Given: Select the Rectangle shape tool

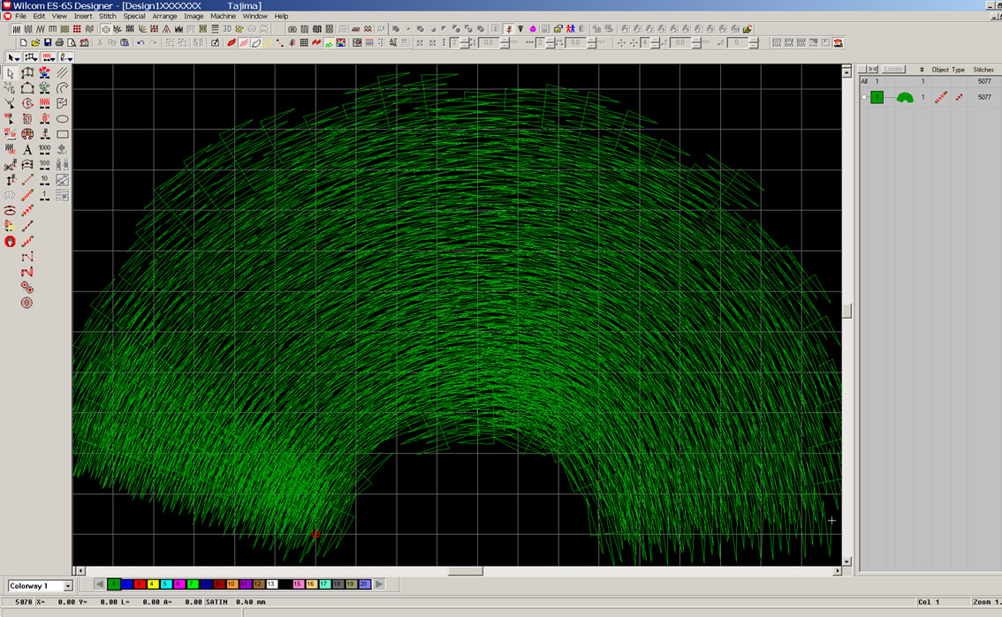Looking at the screenshot, I should point(63,134).
